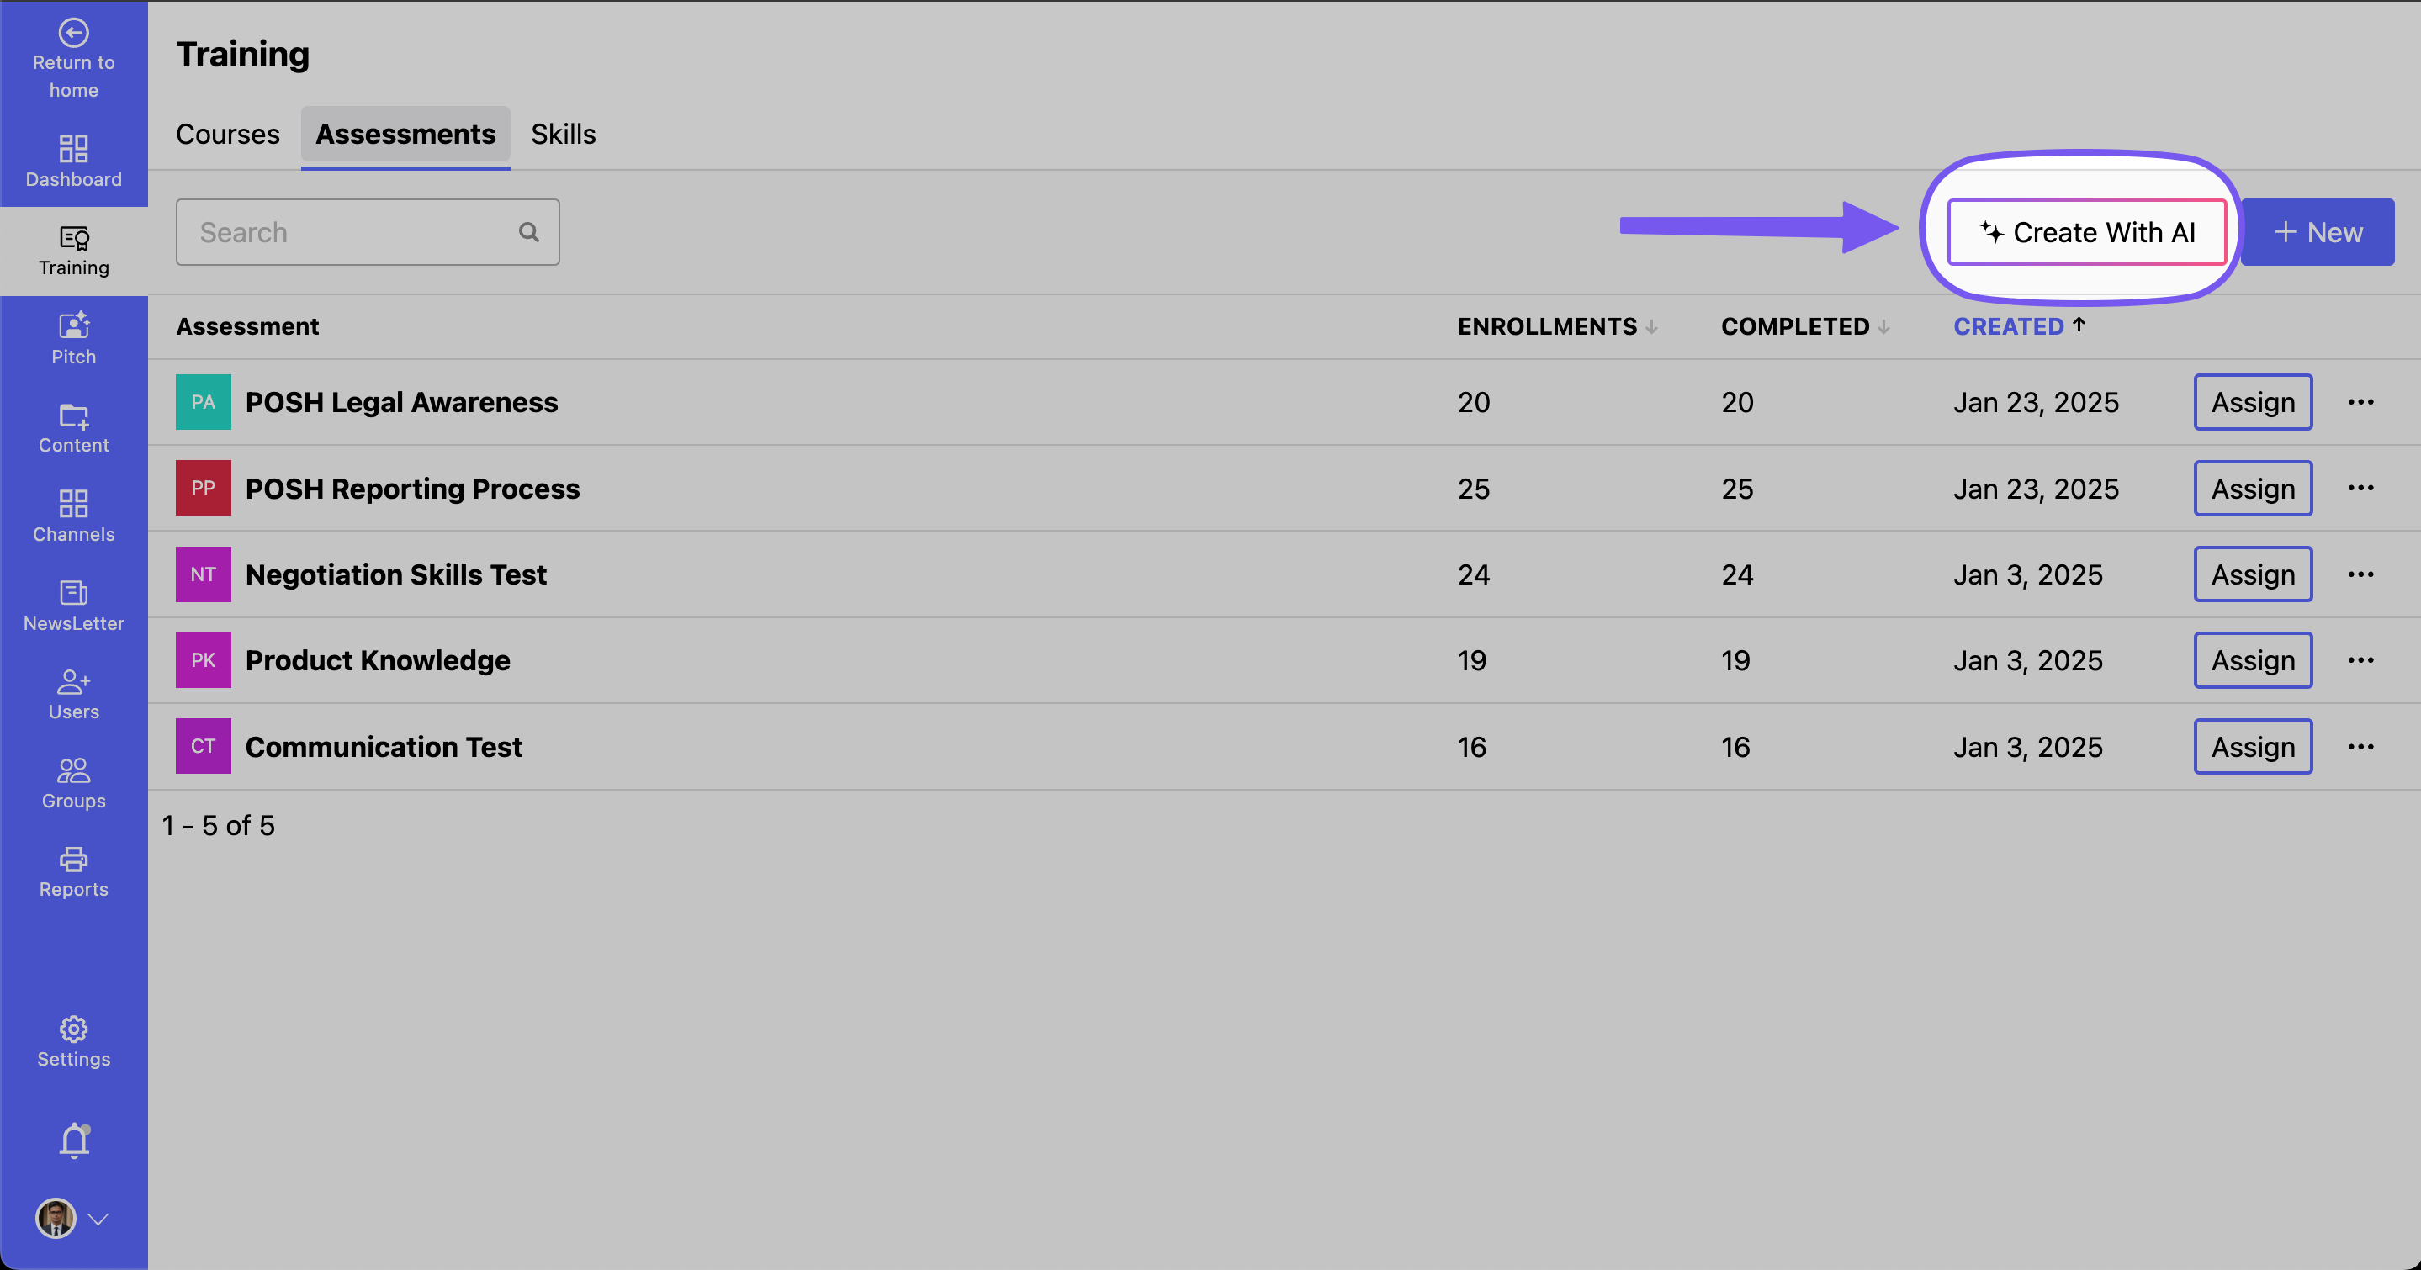The image size is (2421, 1270).
Task: Switch to the Skills tab
Action: tap(563, 135)
